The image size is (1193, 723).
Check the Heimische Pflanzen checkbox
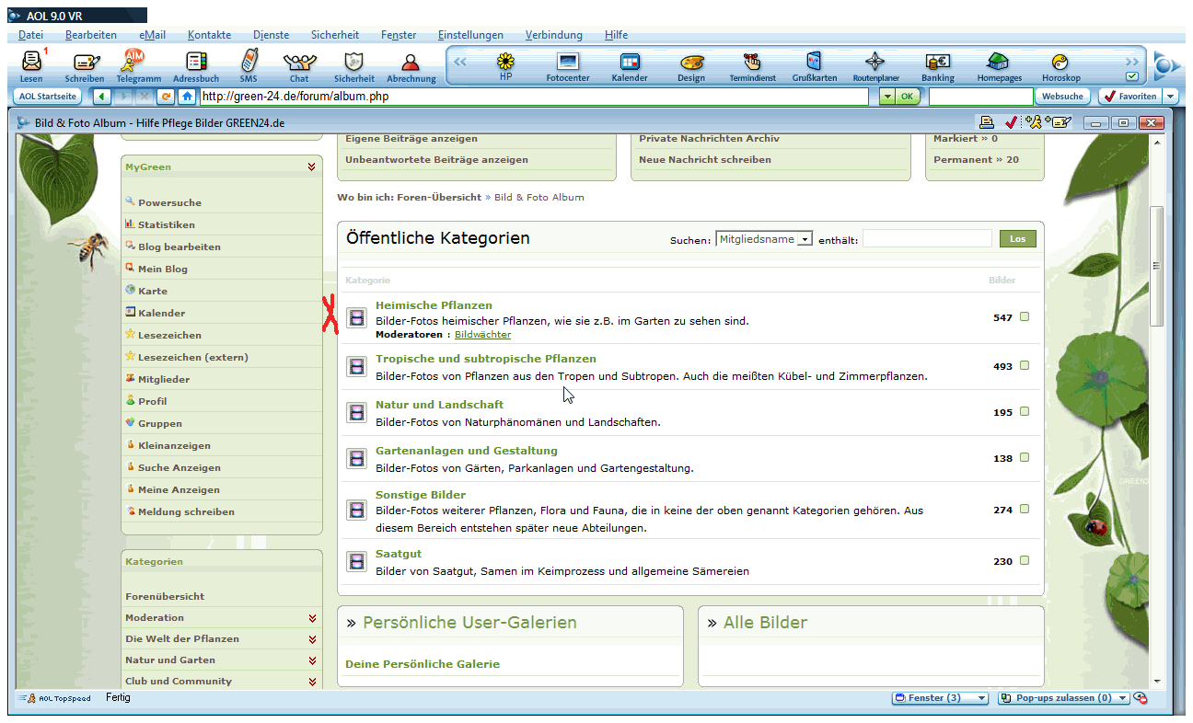tap(1025, 317)
